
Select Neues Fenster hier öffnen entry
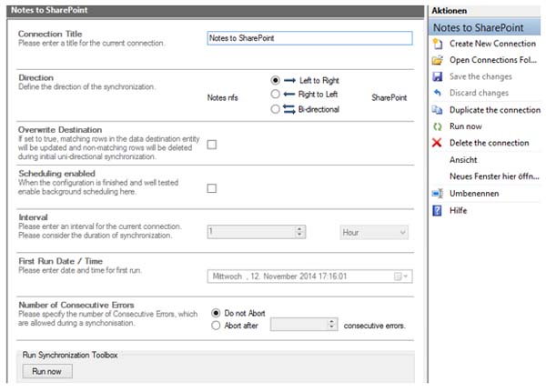[x=487, y=176]
